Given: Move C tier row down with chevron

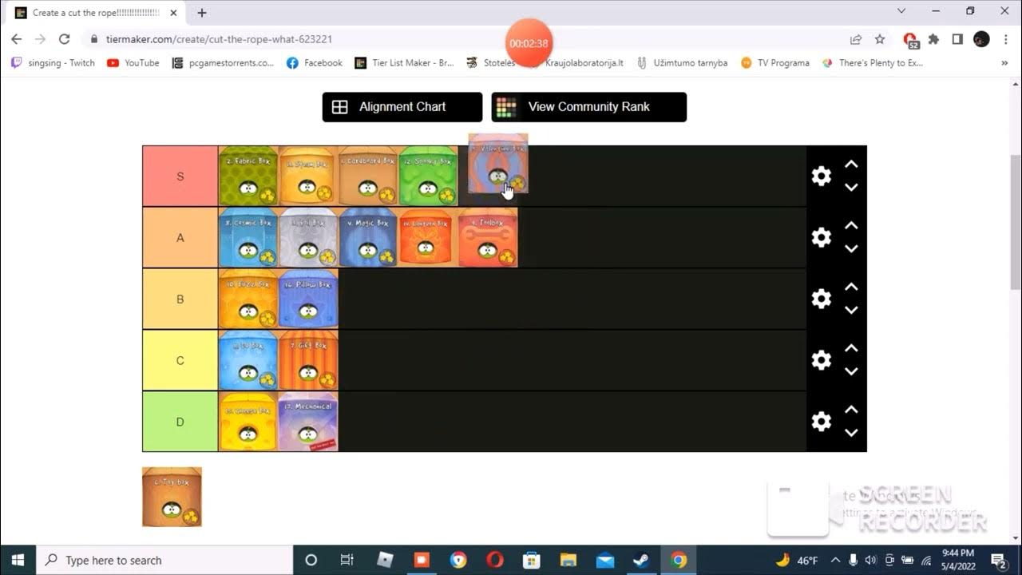Looking at the screenshot, I should point(851,372).
